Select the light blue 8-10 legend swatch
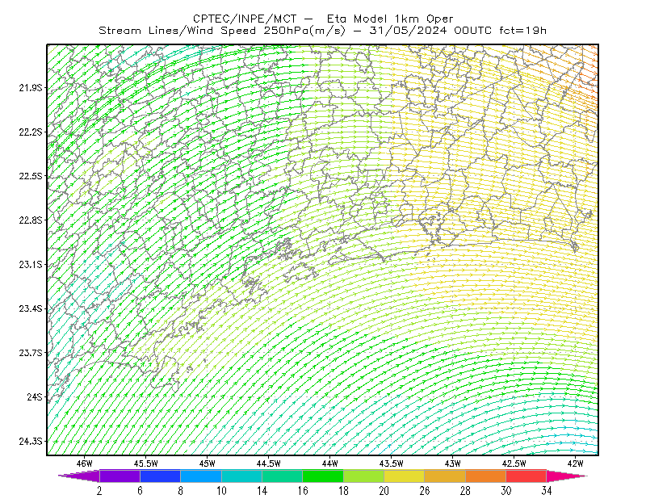Viewport: 646px width, 499px height. pyautogui.click(x=201, y=476)
